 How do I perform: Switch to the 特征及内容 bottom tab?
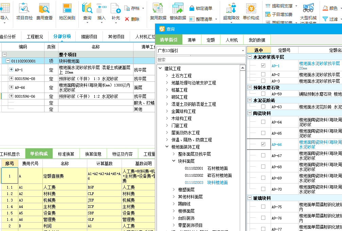coord(122,154)
